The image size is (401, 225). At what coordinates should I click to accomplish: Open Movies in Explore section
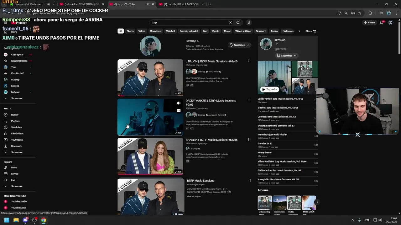(15, 174)
